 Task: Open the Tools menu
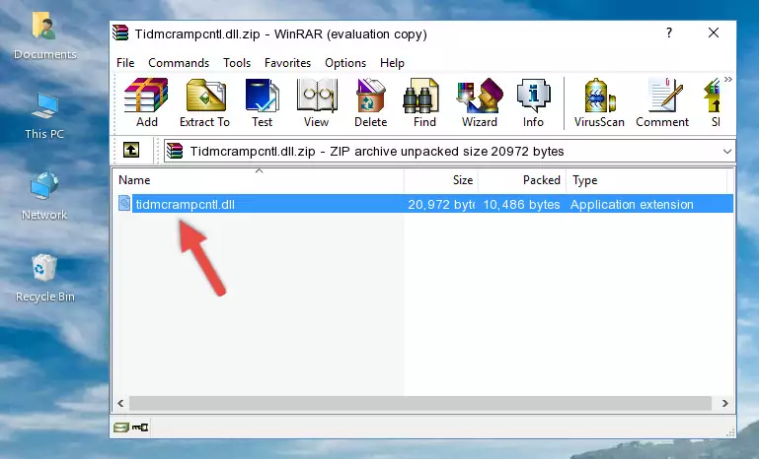click(237, 63)
